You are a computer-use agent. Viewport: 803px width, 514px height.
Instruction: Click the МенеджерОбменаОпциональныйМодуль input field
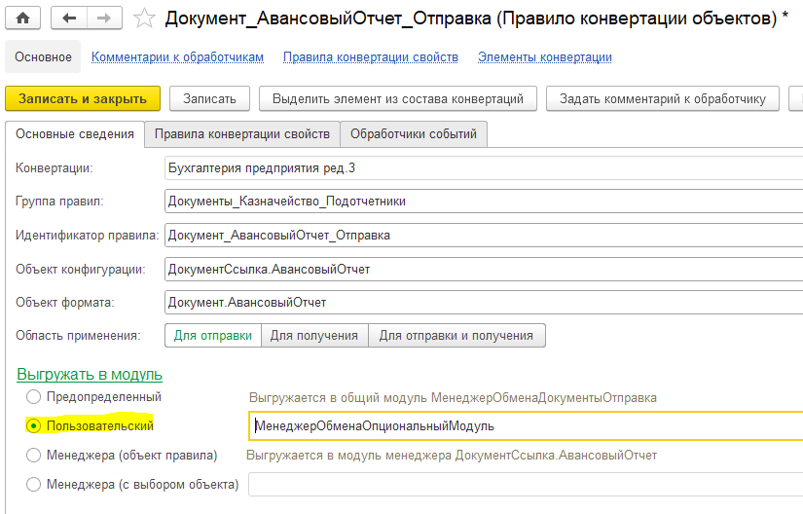[x=526, y=425]
